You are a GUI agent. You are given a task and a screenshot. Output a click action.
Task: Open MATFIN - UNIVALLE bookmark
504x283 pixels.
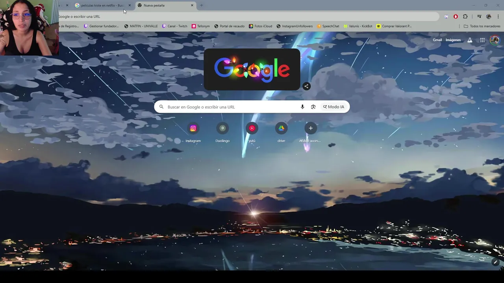point(141,26)
